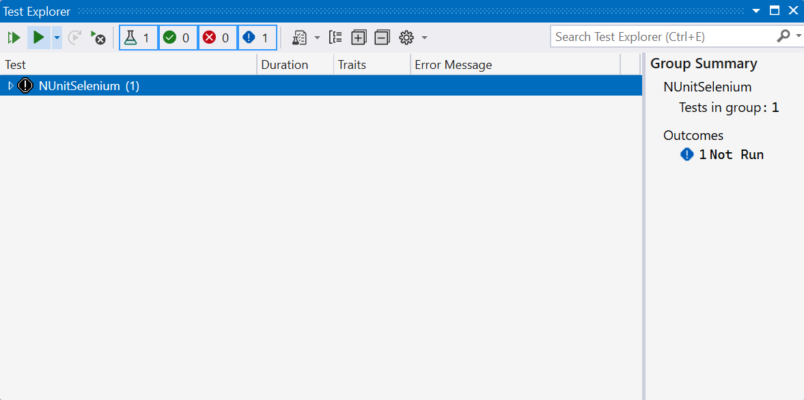Open the playlist flask icon
Screen dimensions: 804x400
click(299, 38)
